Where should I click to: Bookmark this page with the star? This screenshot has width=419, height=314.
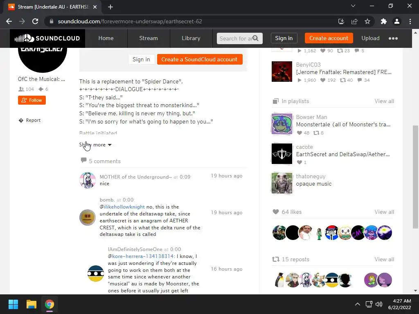pyautogui.click(x=367, y=21)
